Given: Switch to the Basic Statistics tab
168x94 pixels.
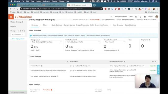Looking at the screenshot, I should click(x=130, y=25).
